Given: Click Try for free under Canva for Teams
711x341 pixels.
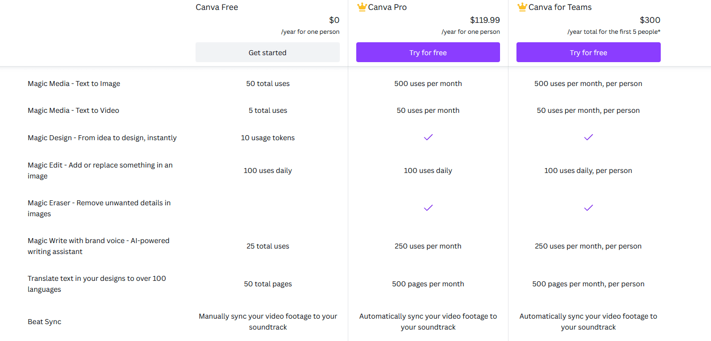Looking at the screenshot, I should [588, 52].
